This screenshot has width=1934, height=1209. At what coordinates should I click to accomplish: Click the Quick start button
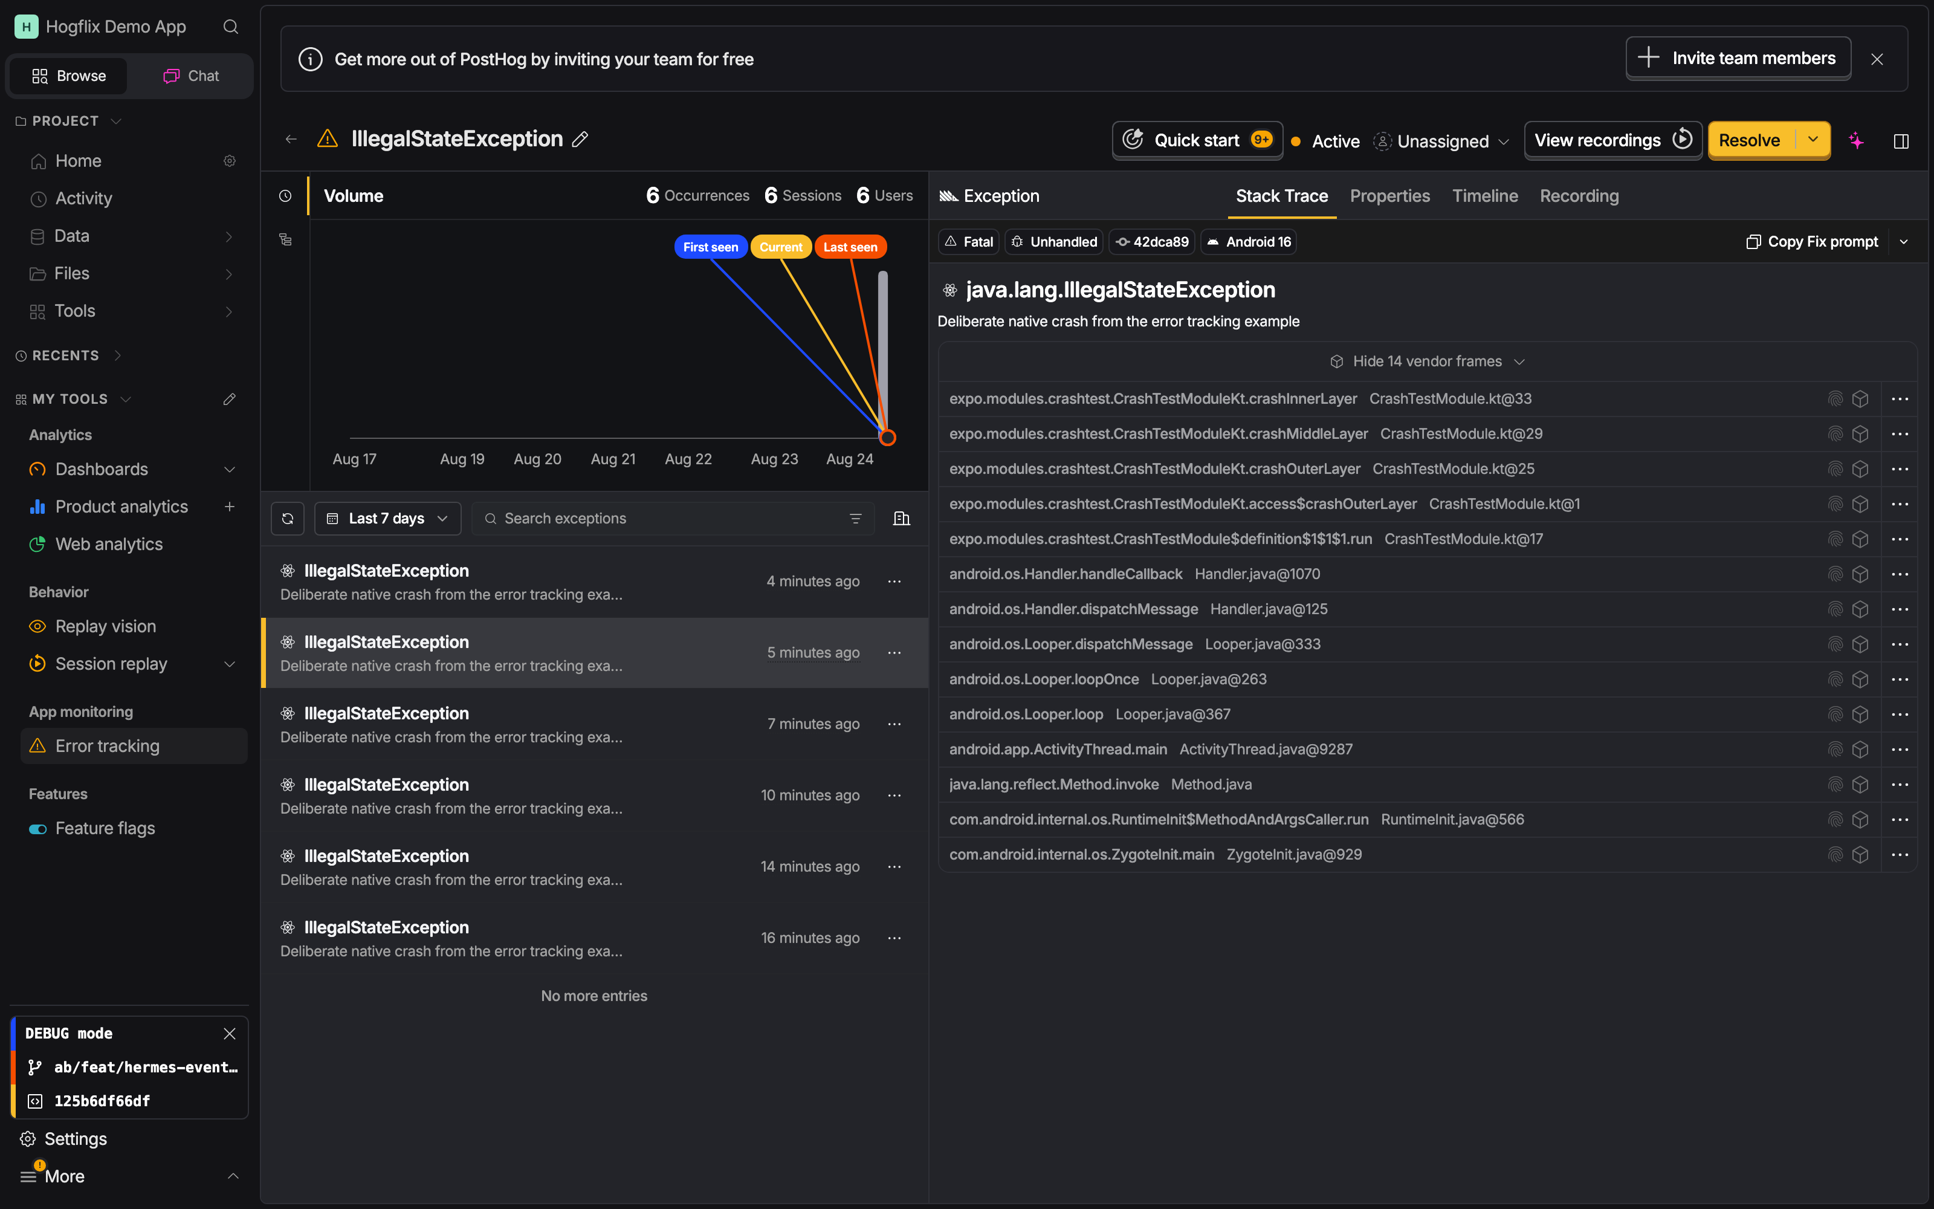pos(1197,140)
